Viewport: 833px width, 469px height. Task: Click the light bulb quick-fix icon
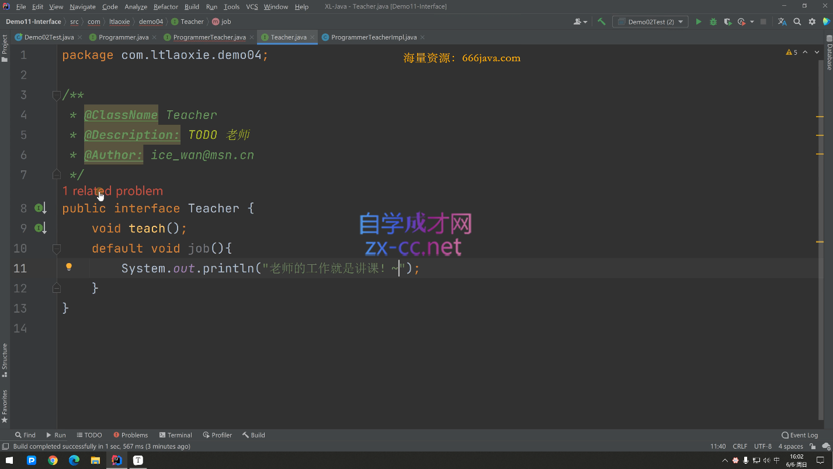[68, 267]
